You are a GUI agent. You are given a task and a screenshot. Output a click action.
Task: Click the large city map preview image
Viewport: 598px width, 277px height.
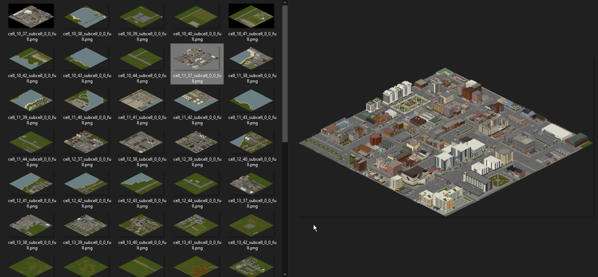446,142
